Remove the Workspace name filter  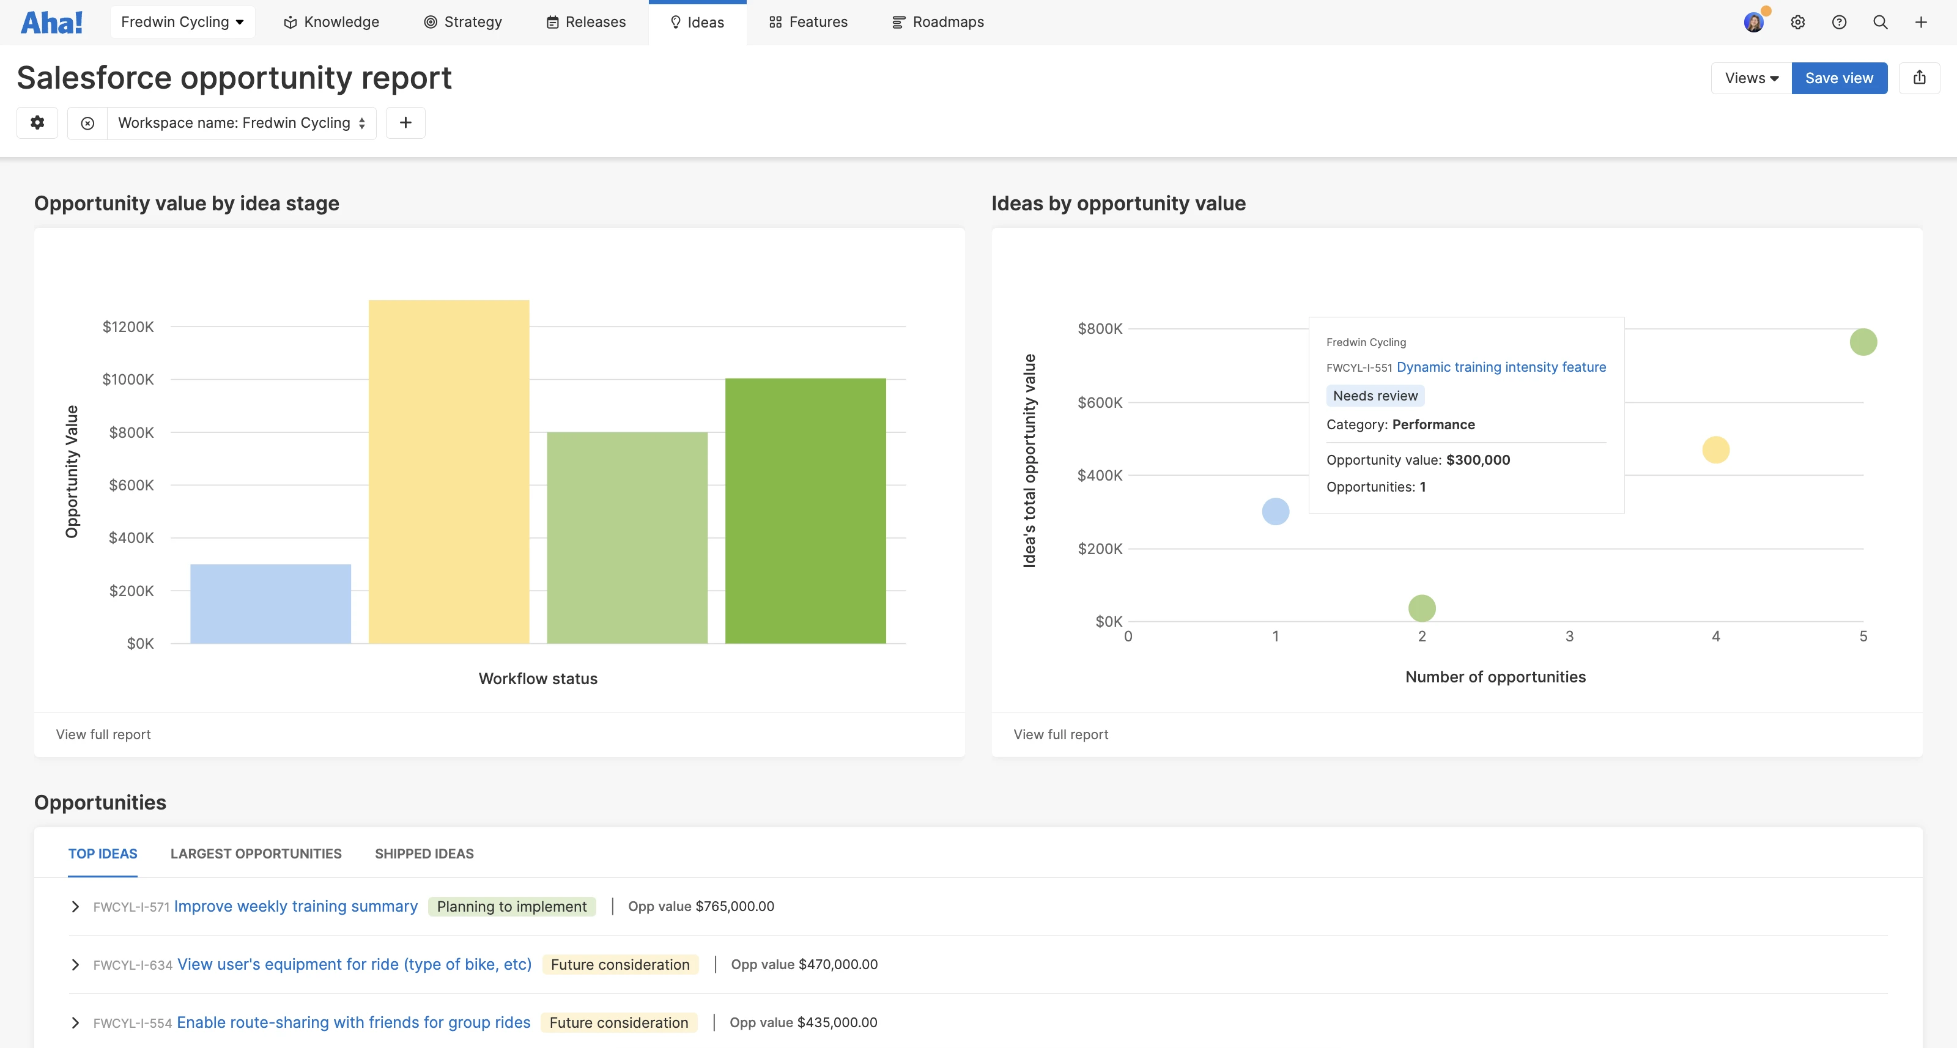[87, 123]
